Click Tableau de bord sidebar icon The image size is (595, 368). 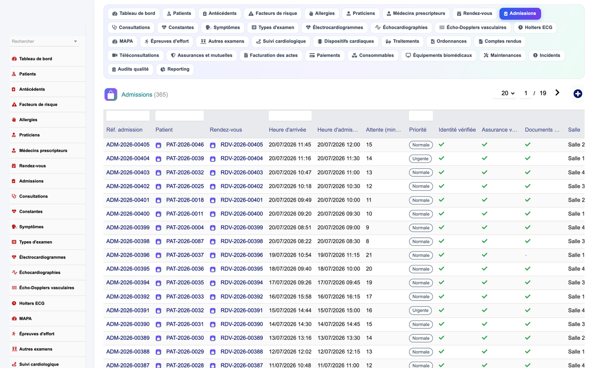[x=14, y=59]
